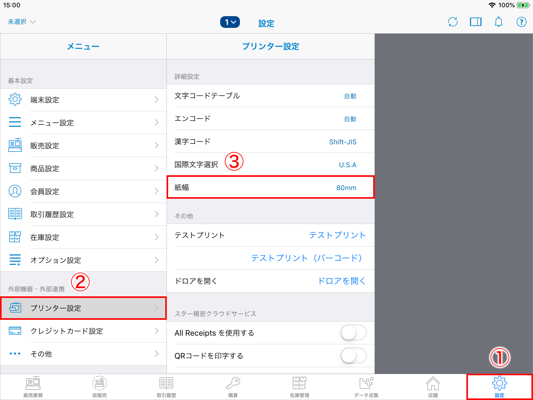Open 紙幅 80mm paper width selector
Viewport: 533px width, 400px height.
click(271, 187)
